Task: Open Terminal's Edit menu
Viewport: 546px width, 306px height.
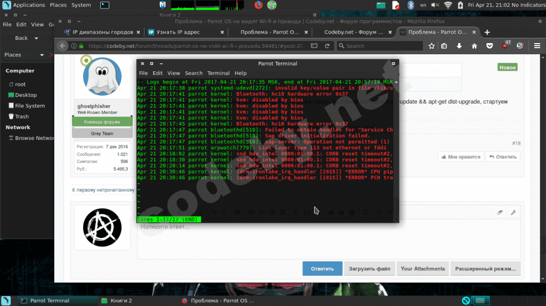Action: (x=157, y=73)
